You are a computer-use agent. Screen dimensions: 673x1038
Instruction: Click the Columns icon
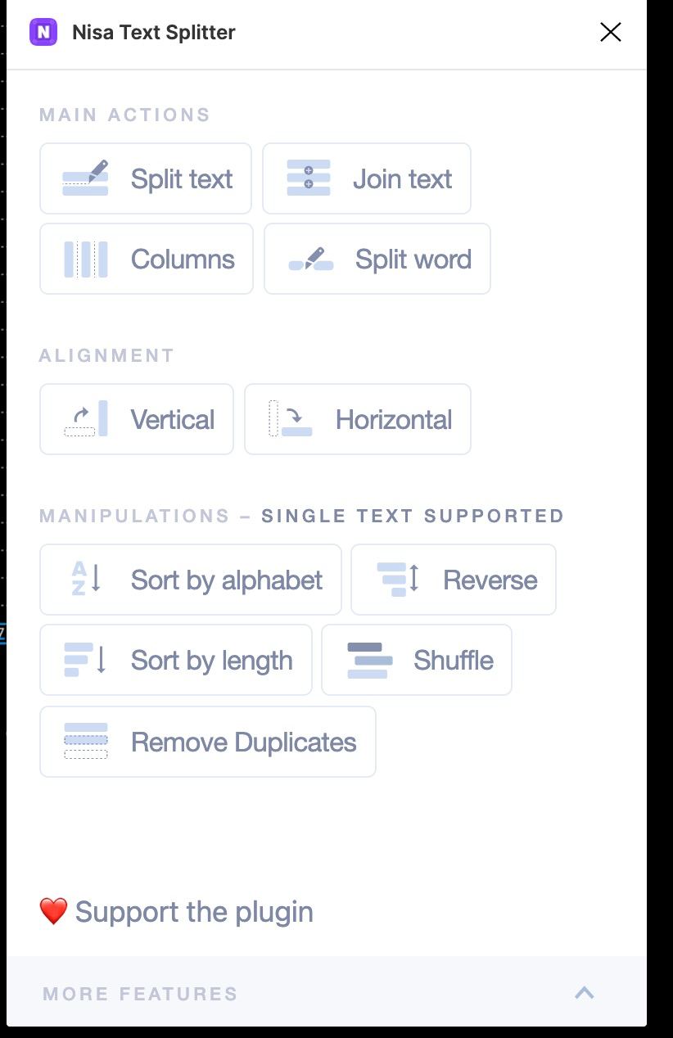click(x=86, y=259)
